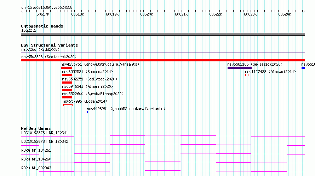Open nsv4235751 (gnomADStructuralVariants) label
Image resolution: width=315 pixels, height=176 pixels.
(x=100, y=64)
